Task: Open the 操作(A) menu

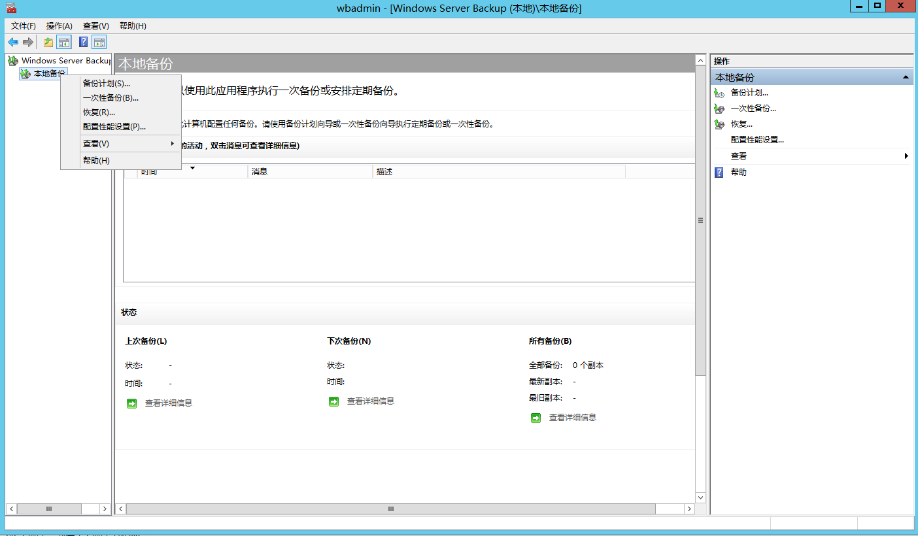Action: (59, 26)
